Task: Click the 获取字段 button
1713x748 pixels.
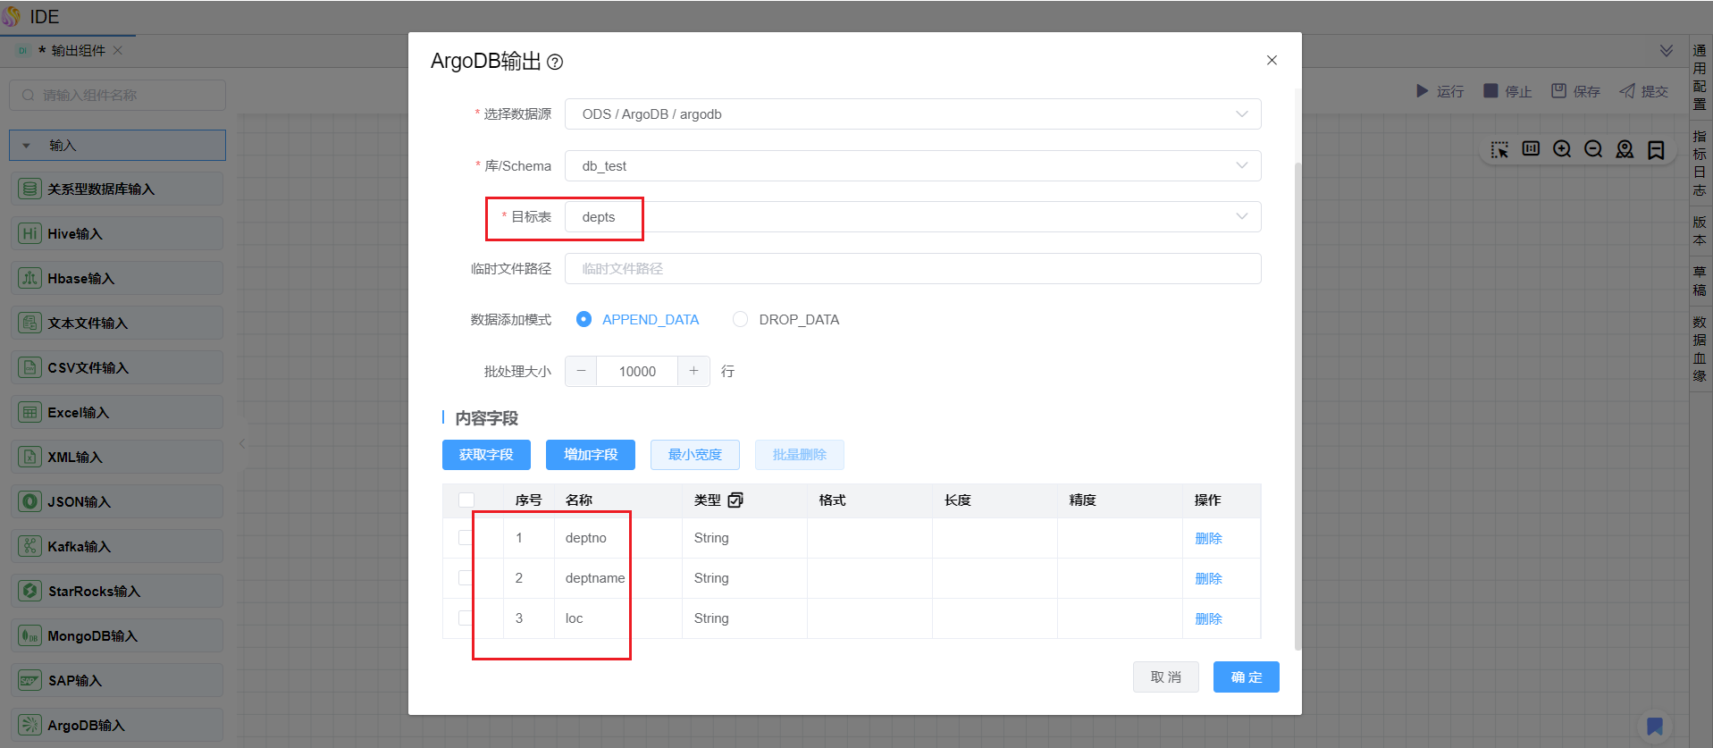Action: (486, 455)
